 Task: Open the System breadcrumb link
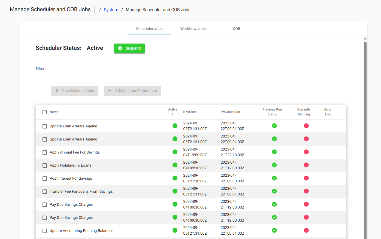coord(111,10)
